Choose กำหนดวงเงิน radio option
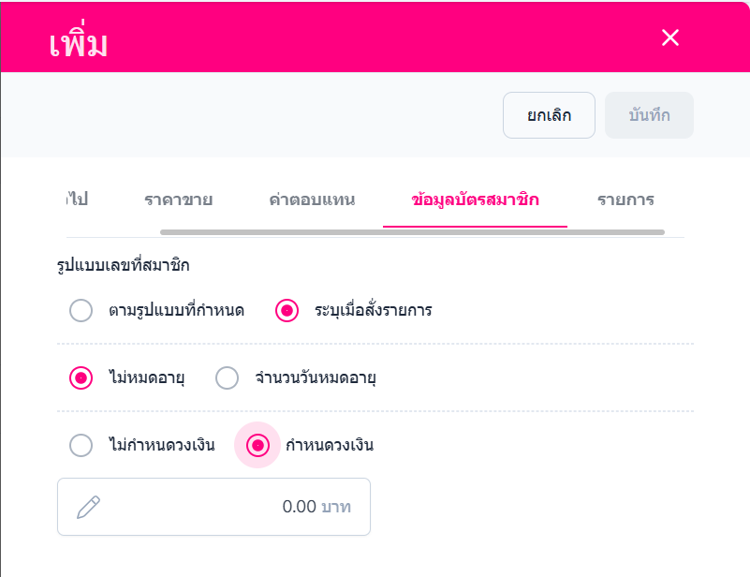 (257, 446)
